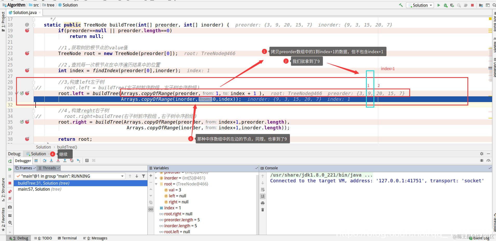This screenshot has width=496, height=241.
Task: Toggle the breakpoint on line 38
Action: coord(27,139)
